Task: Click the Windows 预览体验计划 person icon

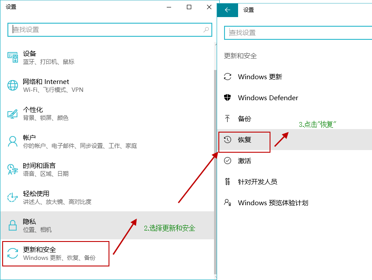Action: click(x=228, y=203)
